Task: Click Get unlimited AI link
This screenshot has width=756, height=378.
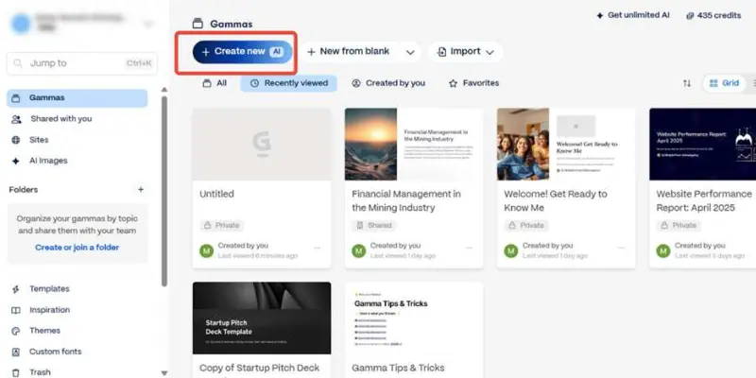Action: click(632, 15)
